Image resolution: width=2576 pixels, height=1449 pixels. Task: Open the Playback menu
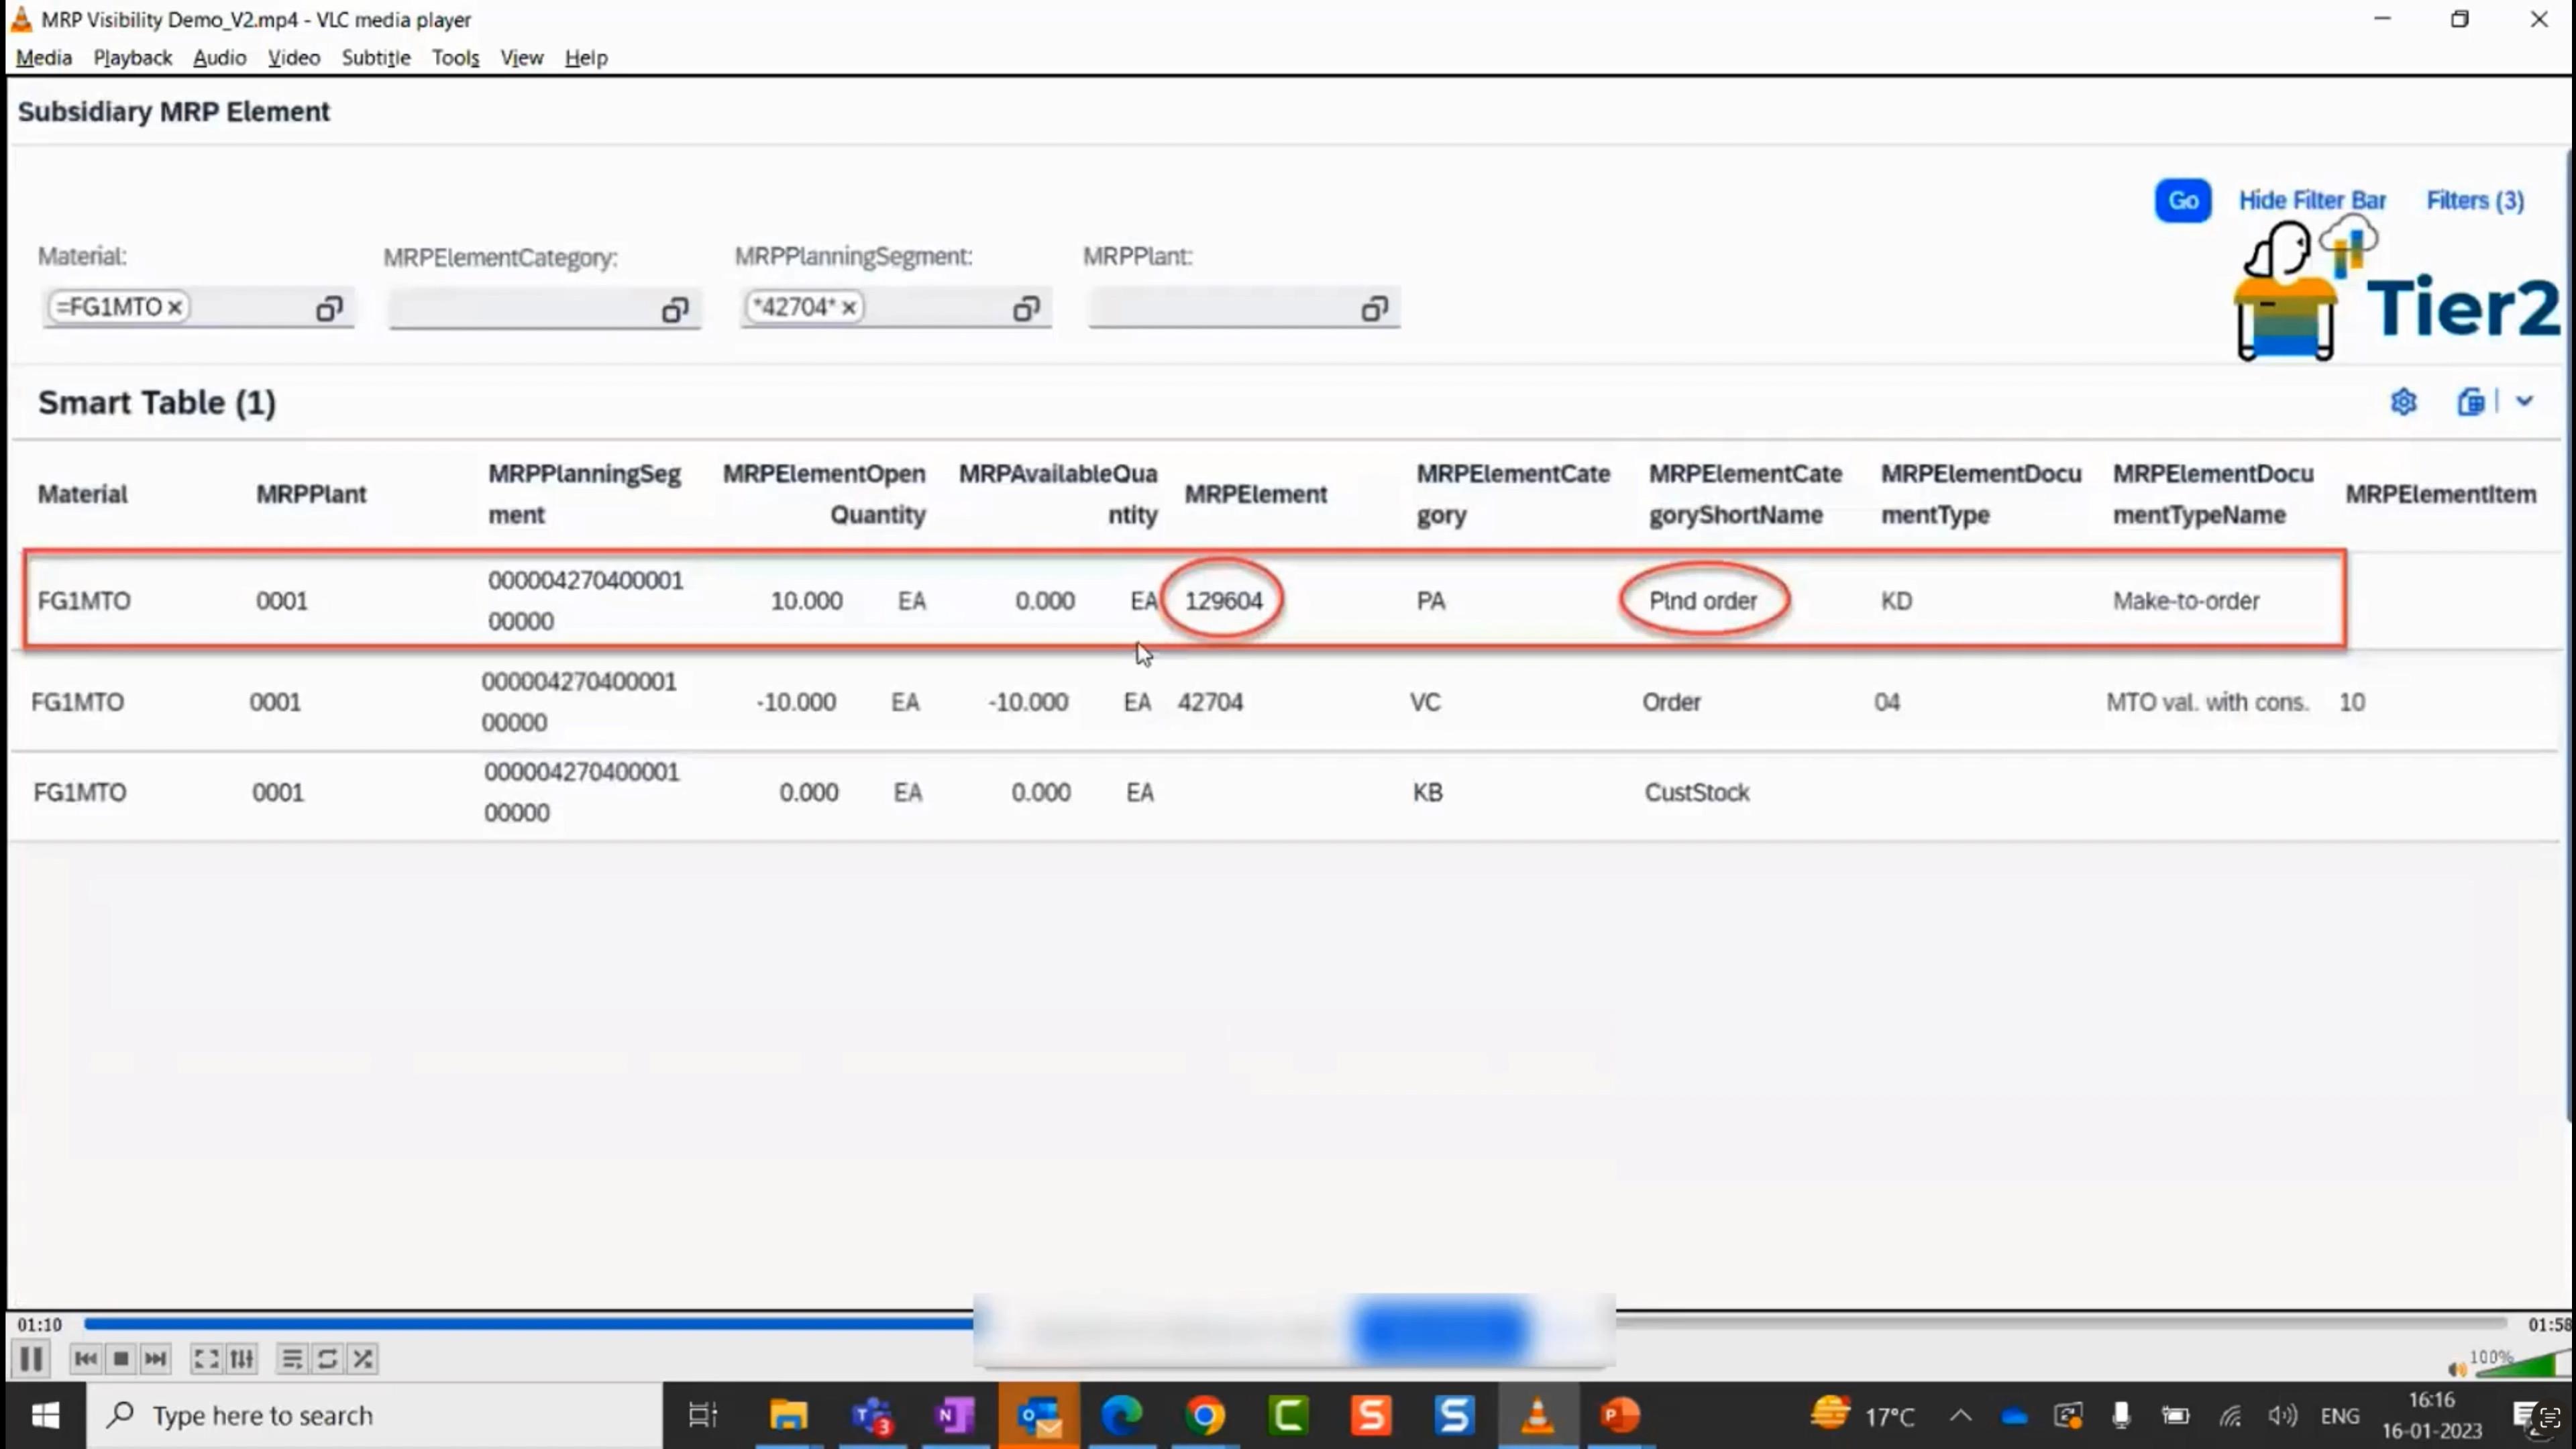pos(132,58)
